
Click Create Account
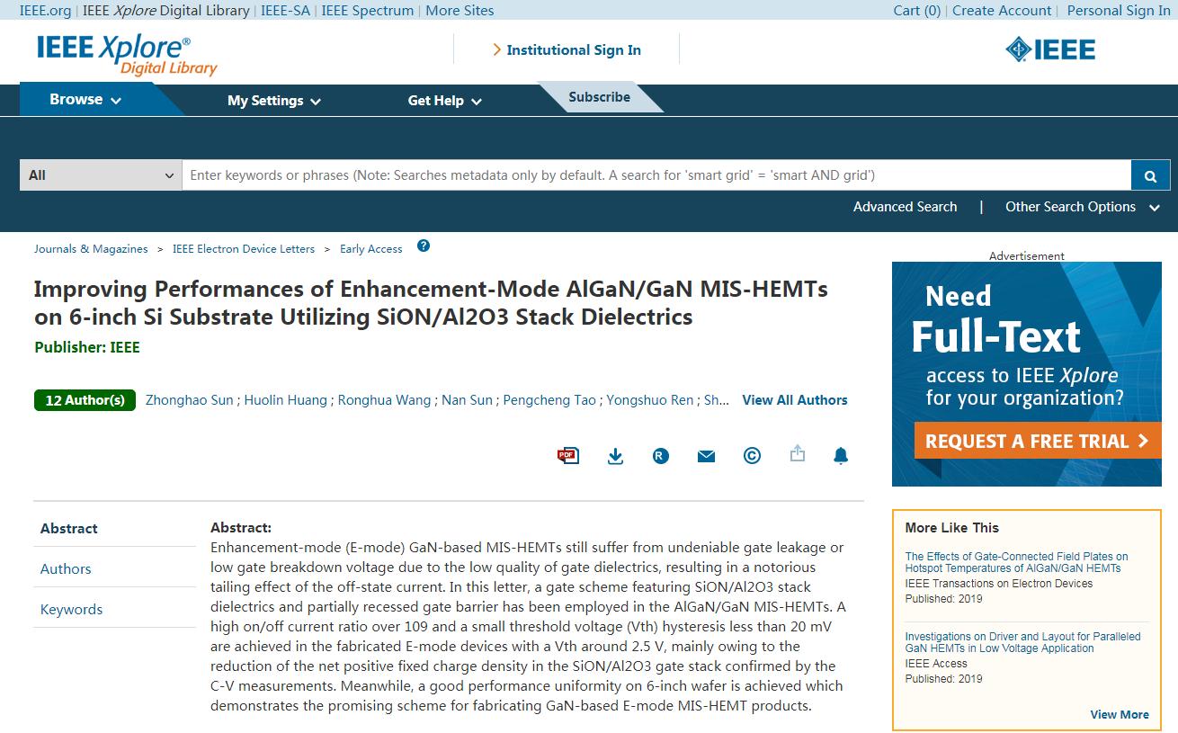(1002, 11)
